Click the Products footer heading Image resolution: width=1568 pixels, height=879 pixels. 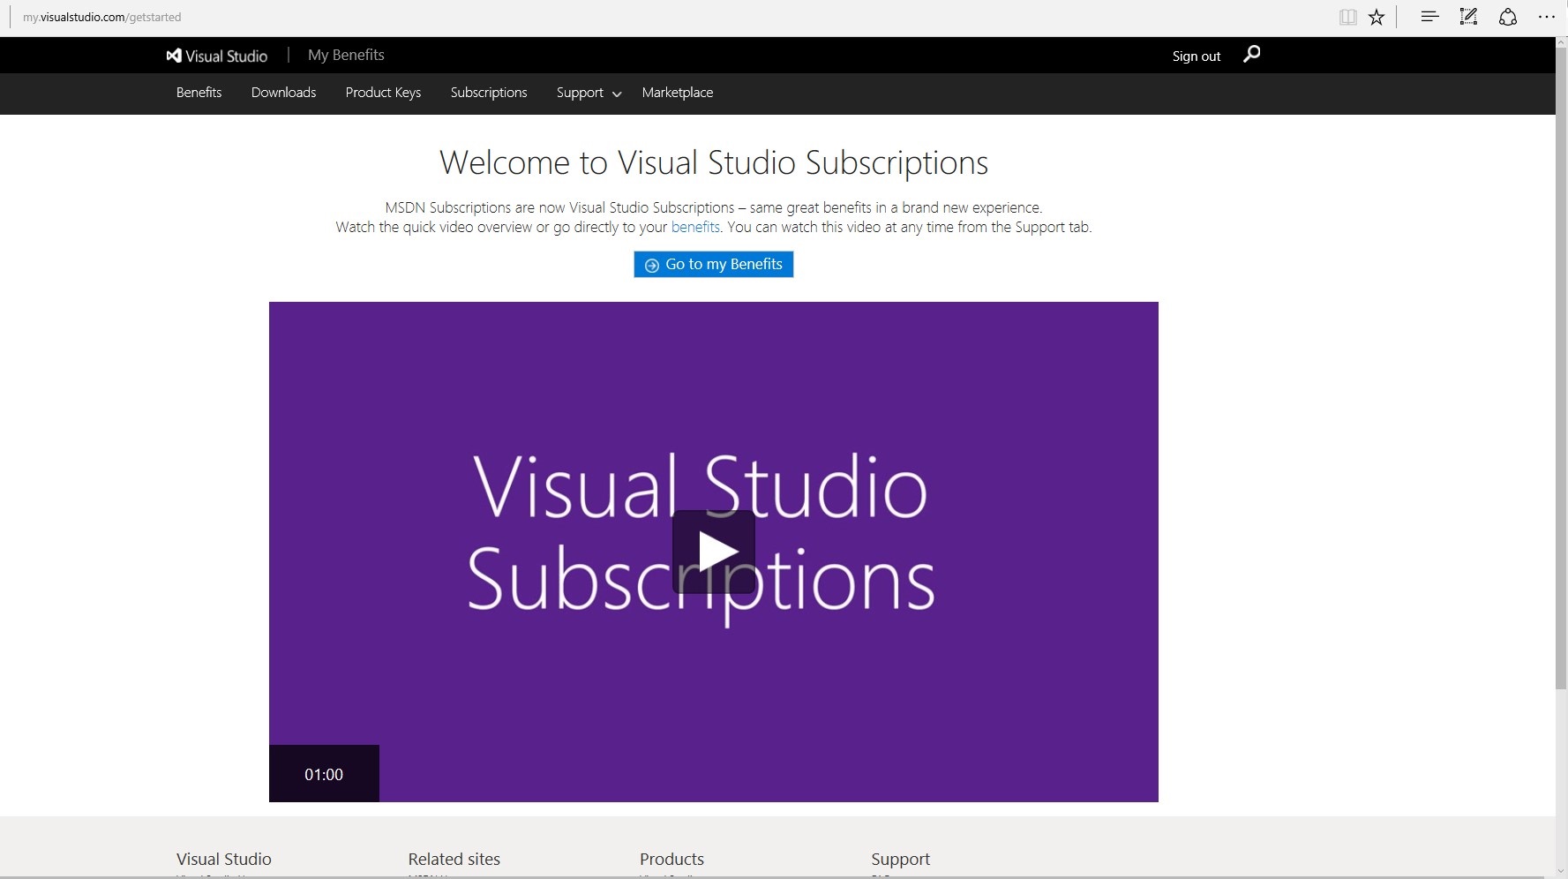(x=671, y=859)
